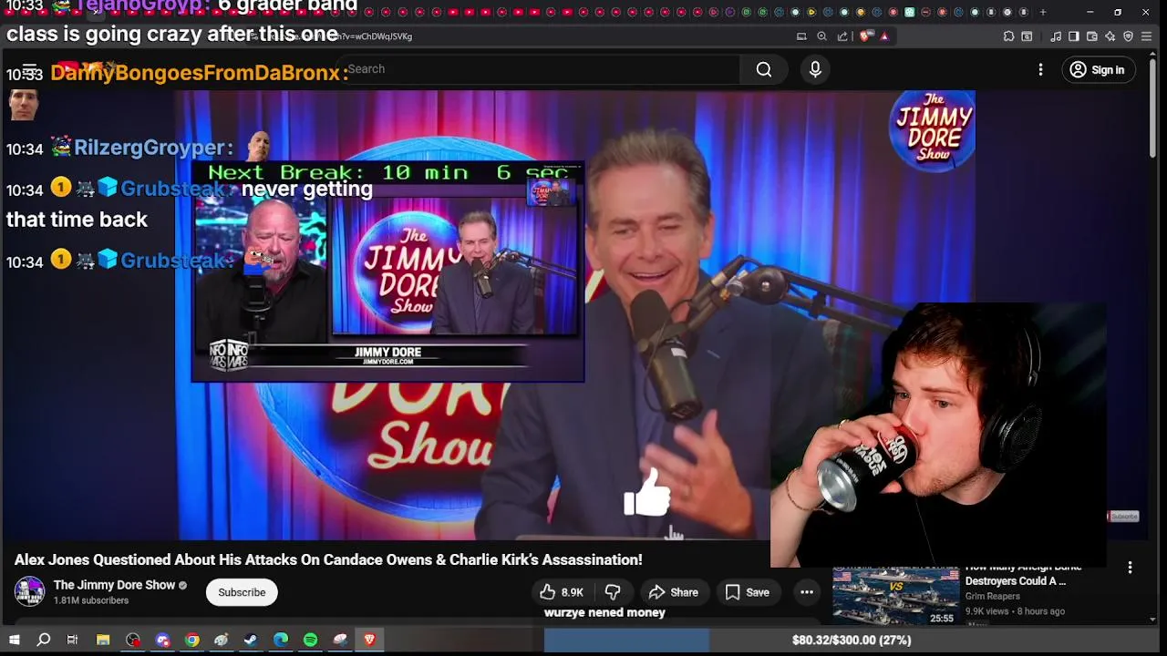Open the Windows Start menu
The height and width of the screenshot is (656, 1167).
point(14,640)
